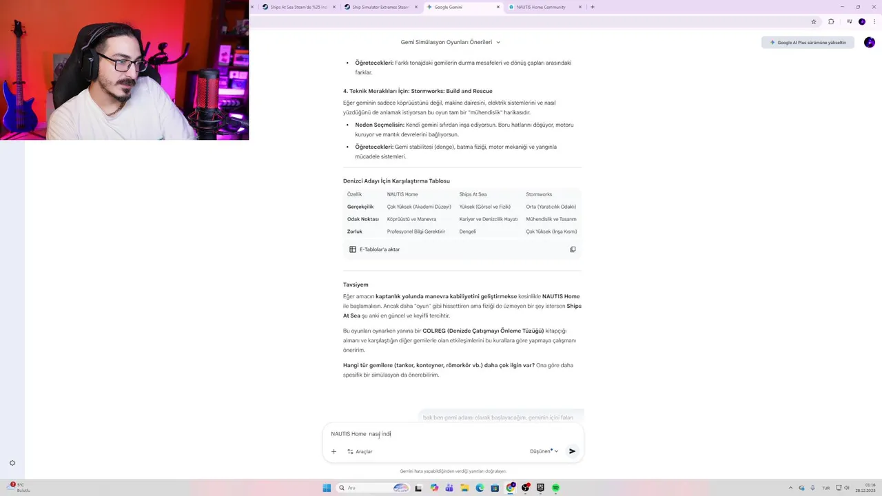
Task: Select Zorluk row label in table
Action: 355,231
